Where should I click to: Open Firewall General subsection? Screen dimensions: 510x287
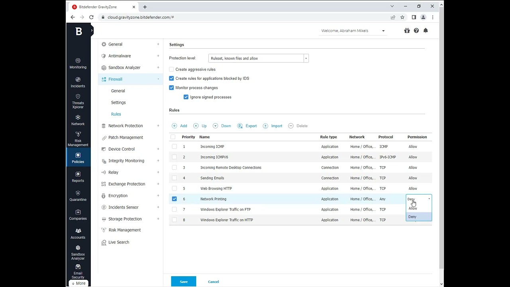[118, 91]
